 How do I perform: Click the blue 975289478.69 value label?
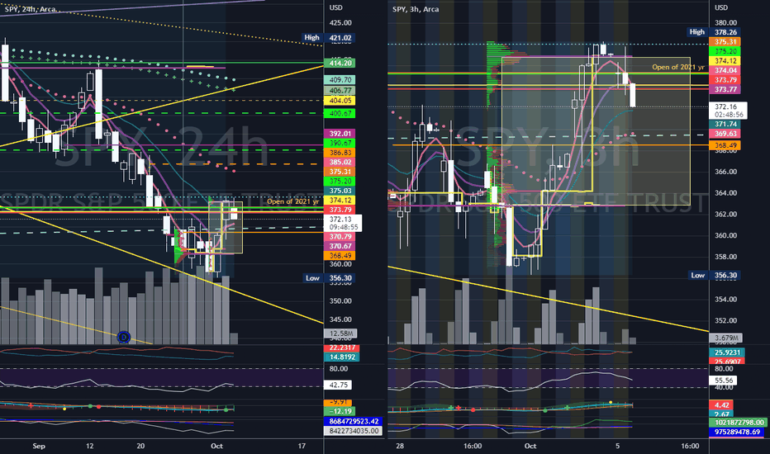pyautogui.click(x=737, y=432)
